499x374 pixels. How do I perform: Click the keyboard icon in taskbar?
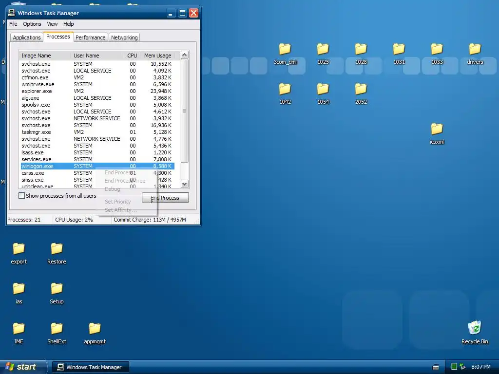[x=436, y=367]
